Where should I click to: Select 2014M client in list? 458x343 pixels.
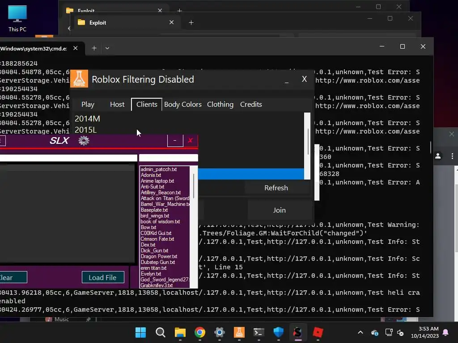click(188, 119)
